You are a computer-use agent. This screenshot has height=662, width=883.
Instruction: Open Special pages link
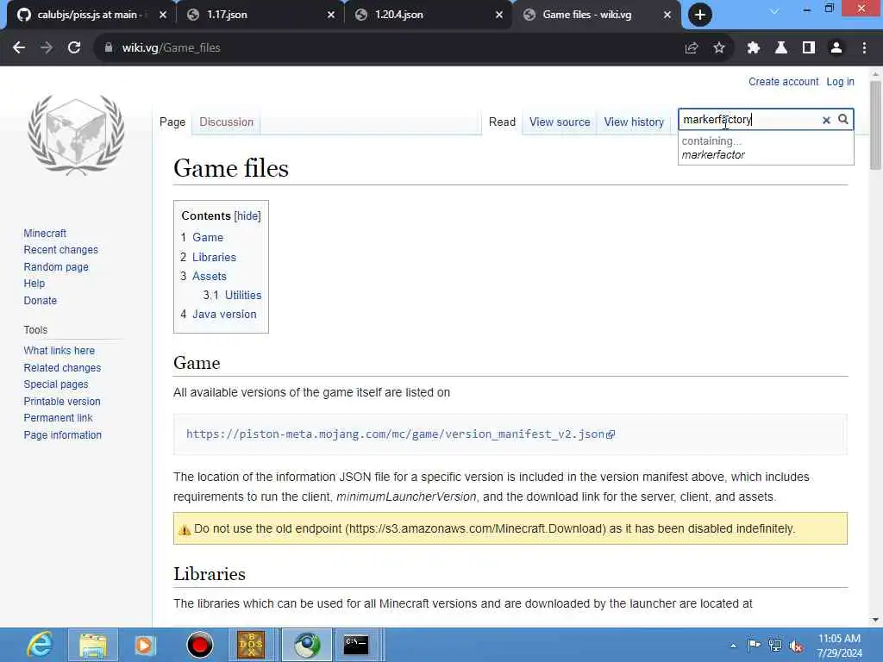pos(56,384)
